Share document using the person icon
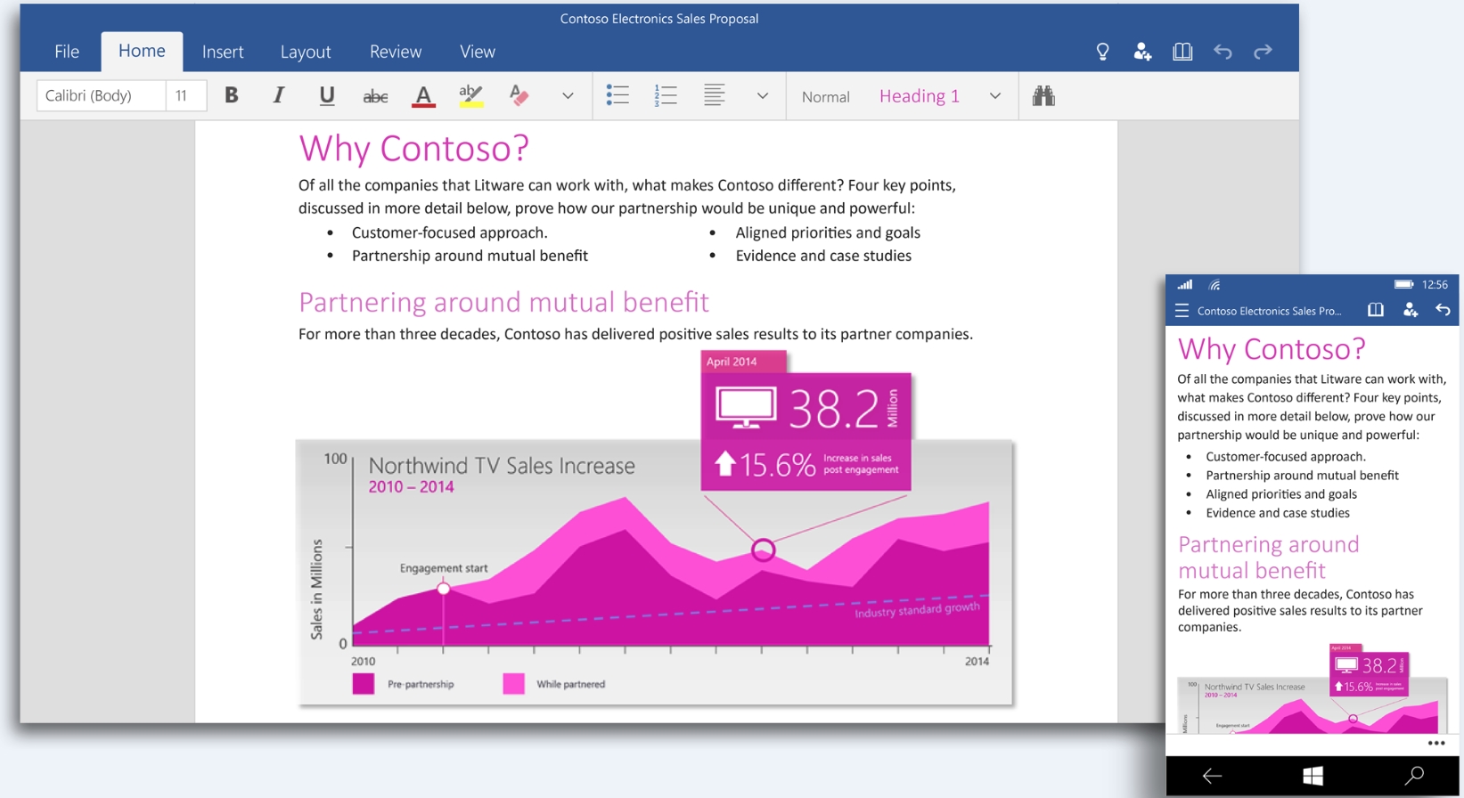The width and height of the screenshot is (1464, 798). click(1142, 52)
